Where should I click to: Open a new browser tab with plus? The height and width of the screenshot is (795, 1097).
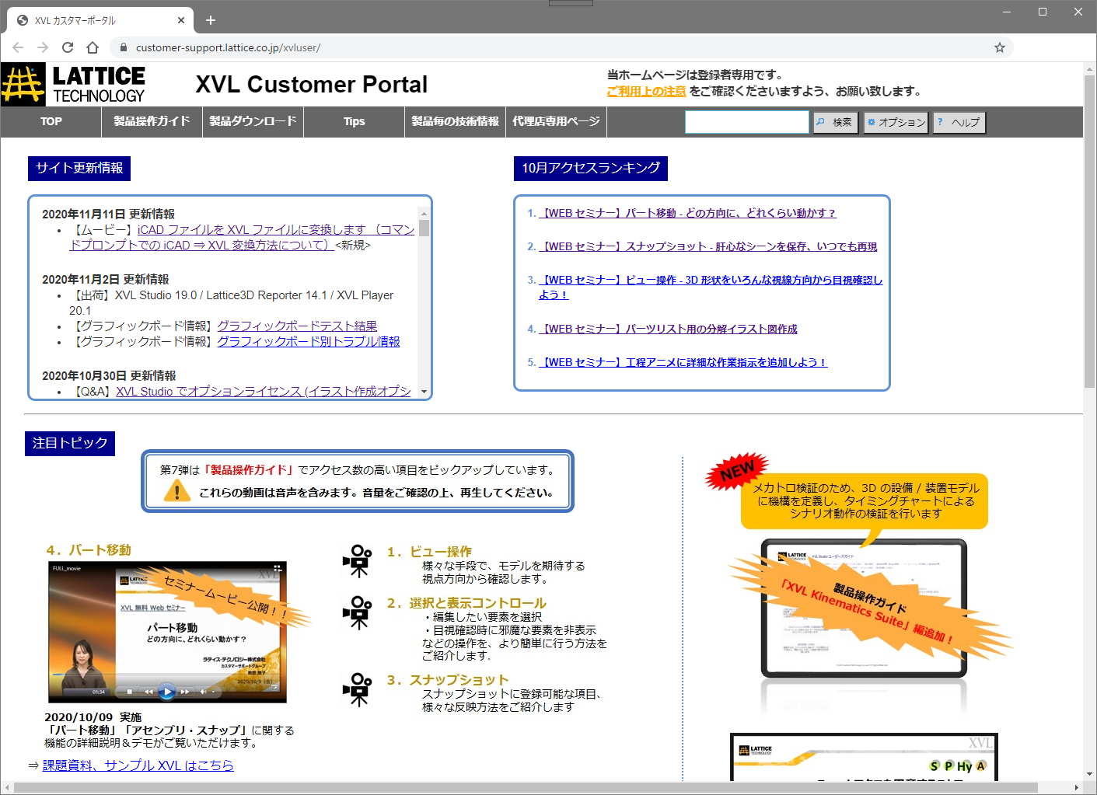pyautogui.click(x=211, y=20)
